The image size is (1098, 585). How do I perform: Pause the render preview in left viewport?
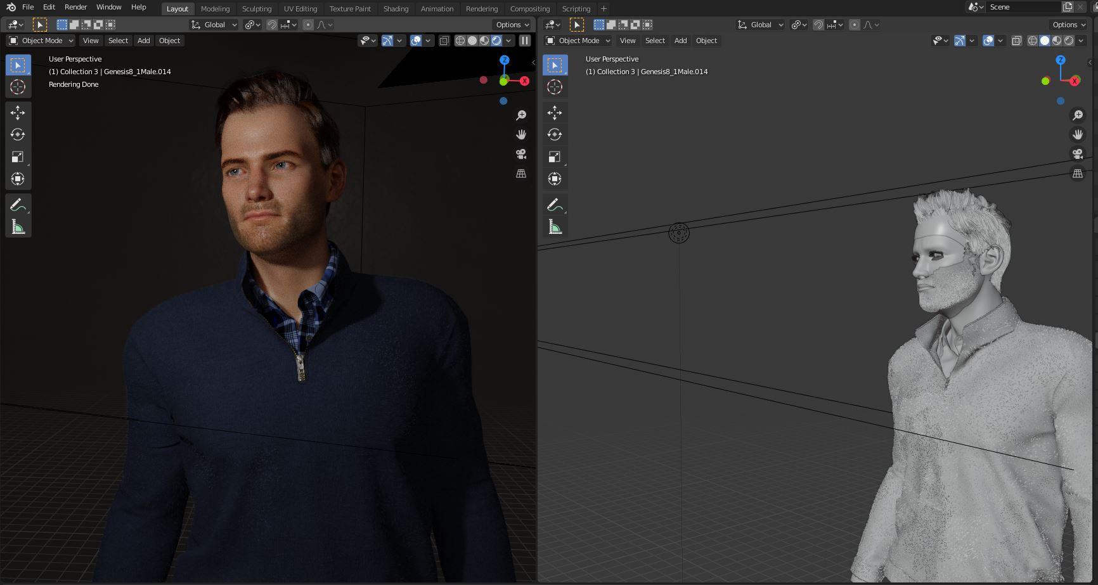pos(525,41)
